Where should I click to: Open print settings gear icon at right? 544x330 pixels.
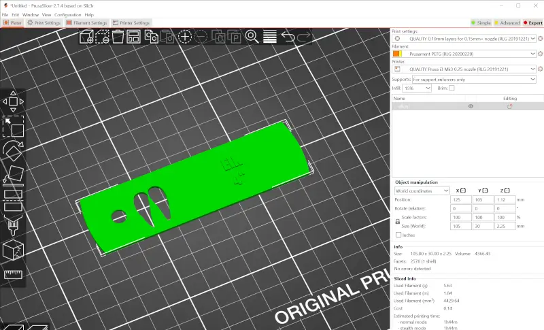(540, 39)
